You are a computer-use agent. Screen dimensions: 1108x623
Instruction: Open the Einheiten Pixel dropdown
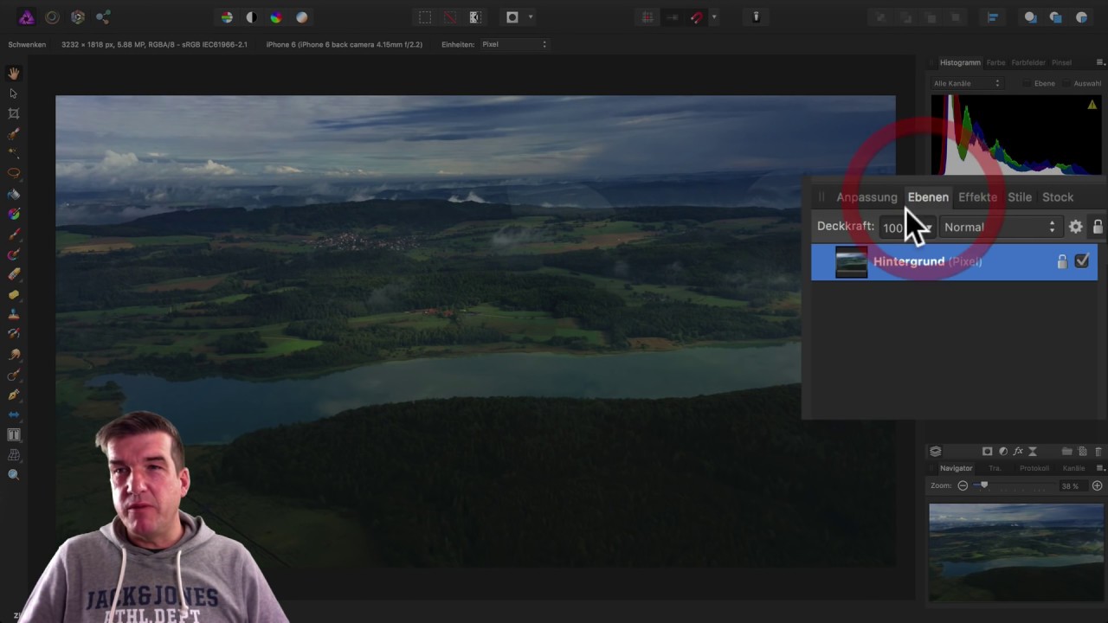click(x=514, y=44)
